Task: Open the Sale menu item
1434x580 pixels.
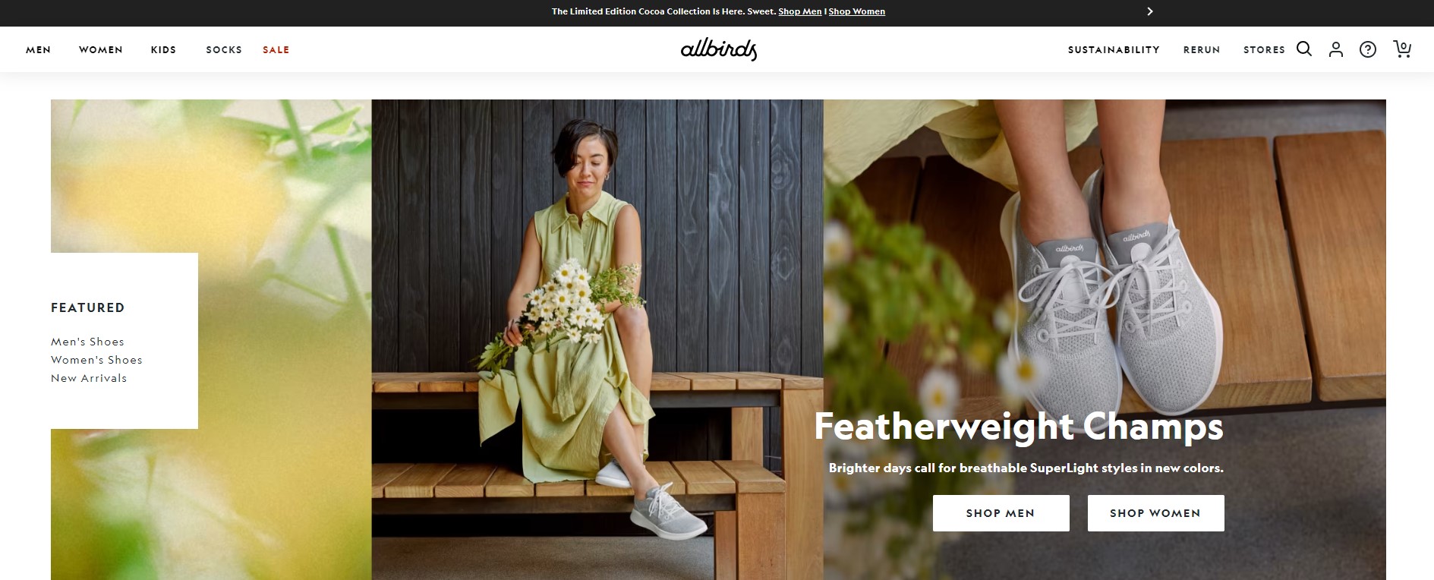Action: pos(276,50)
